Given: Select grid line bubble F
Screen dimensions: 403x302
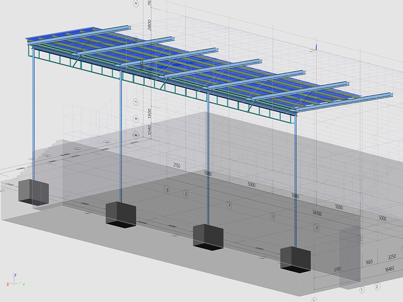Looking at the screenshot, I should coord(230,205).
